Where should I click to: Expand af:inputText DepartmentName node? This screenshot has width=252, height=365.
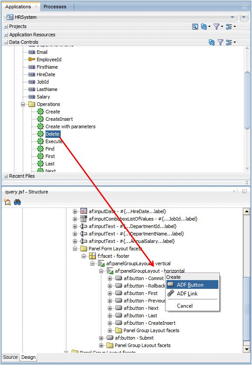pos(75,234)
